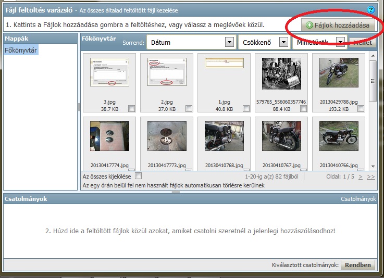
Task: Tick the checkbox for 3.jpg
Action: (x=131, y=108)
